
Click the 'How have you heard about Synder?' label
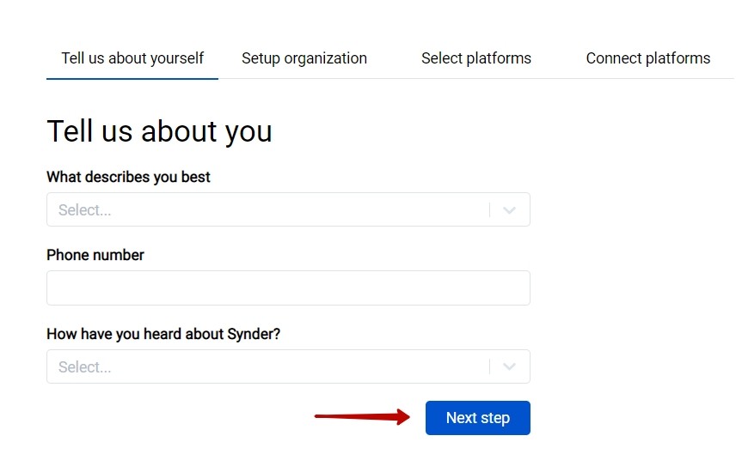[163, 334]
